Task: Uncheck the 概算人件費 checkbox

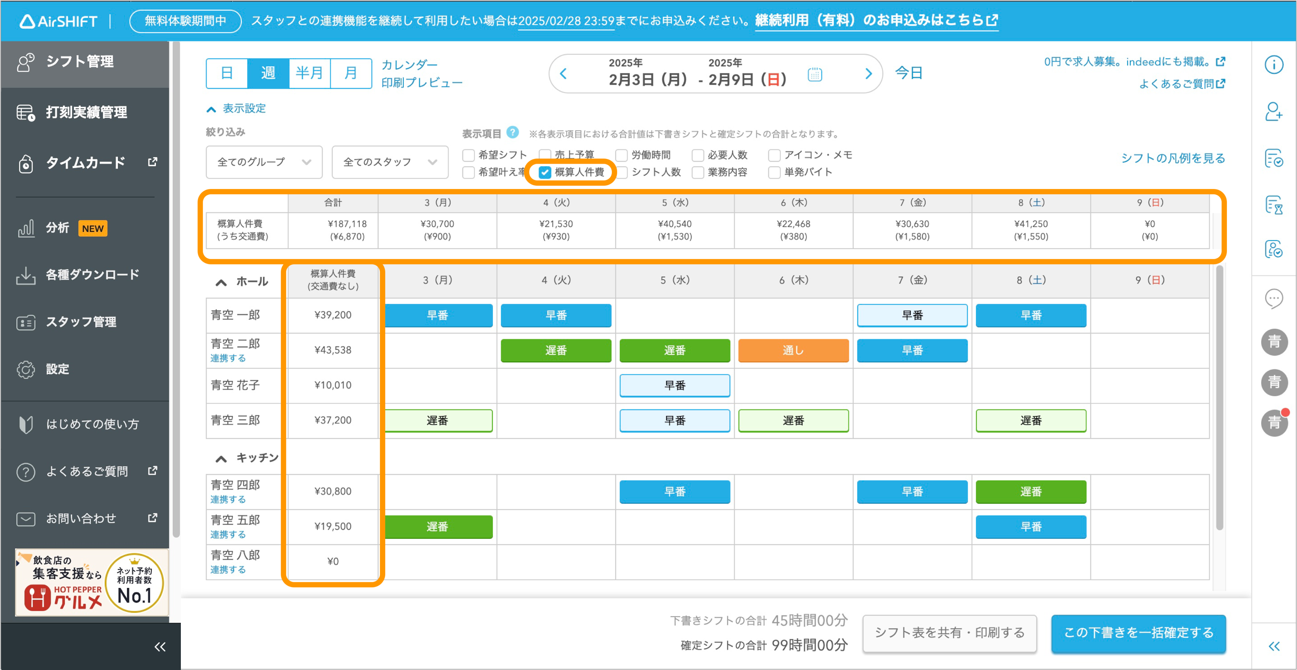Action: (545, 172)
